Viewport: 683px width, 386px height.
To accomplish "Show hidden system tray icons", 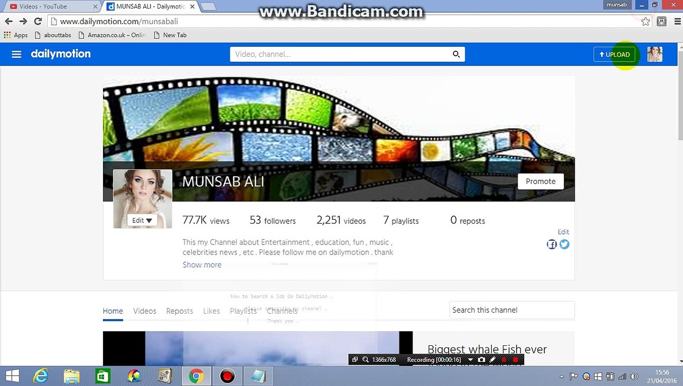I will pos(562,376).
